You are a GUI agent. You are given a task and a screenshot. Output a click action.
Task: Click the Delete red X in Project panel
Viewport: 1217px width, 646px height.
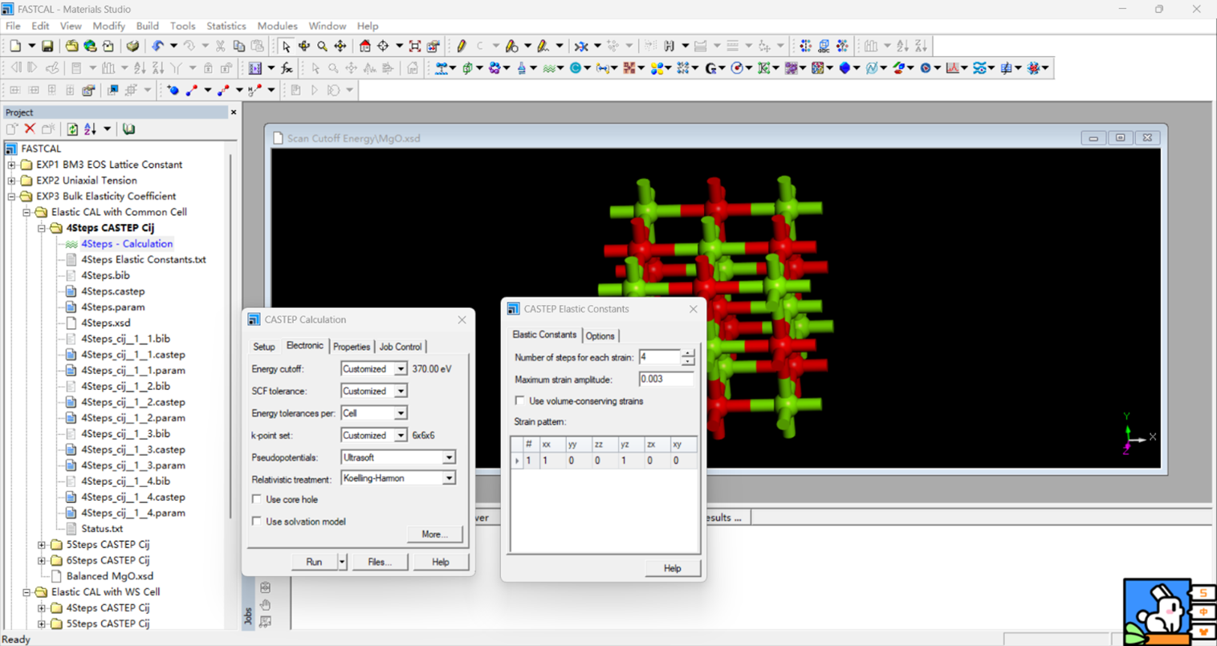(30, 129)
